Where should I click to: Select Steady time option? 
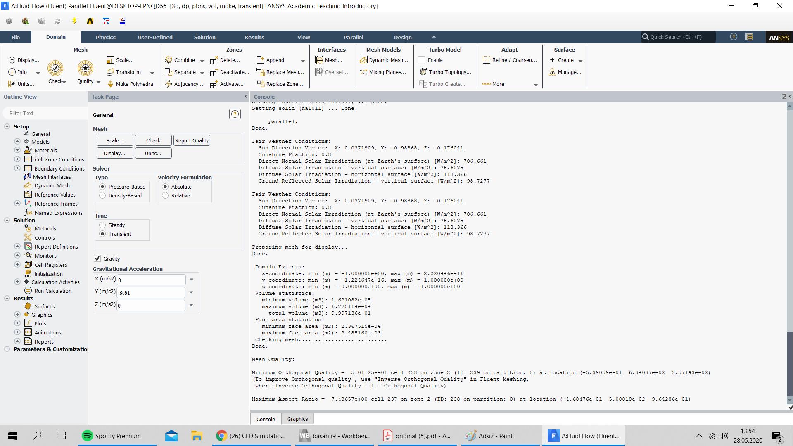[102, 225]
